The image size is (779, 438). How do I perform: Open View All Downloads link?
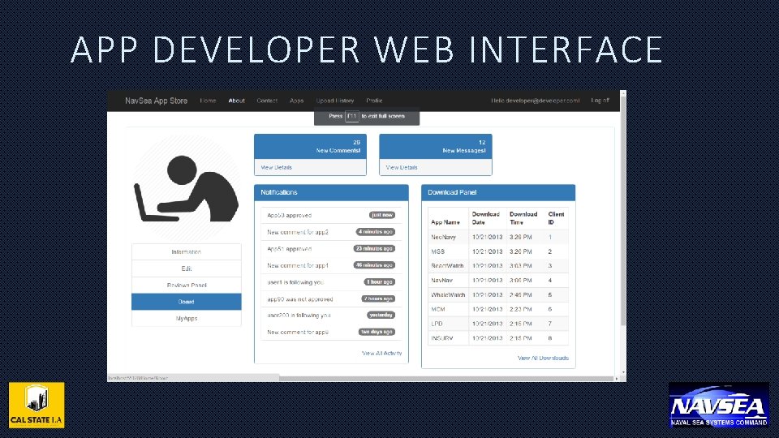click(543, 358)
